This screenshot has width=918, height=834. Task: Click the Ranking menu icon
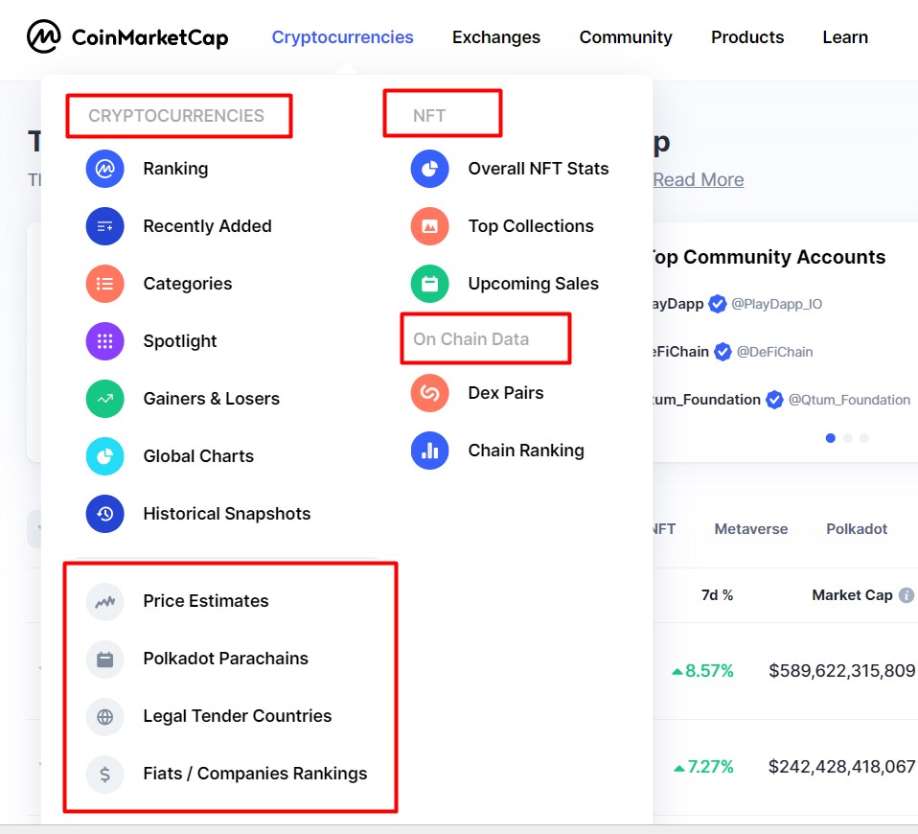(104, 169)
